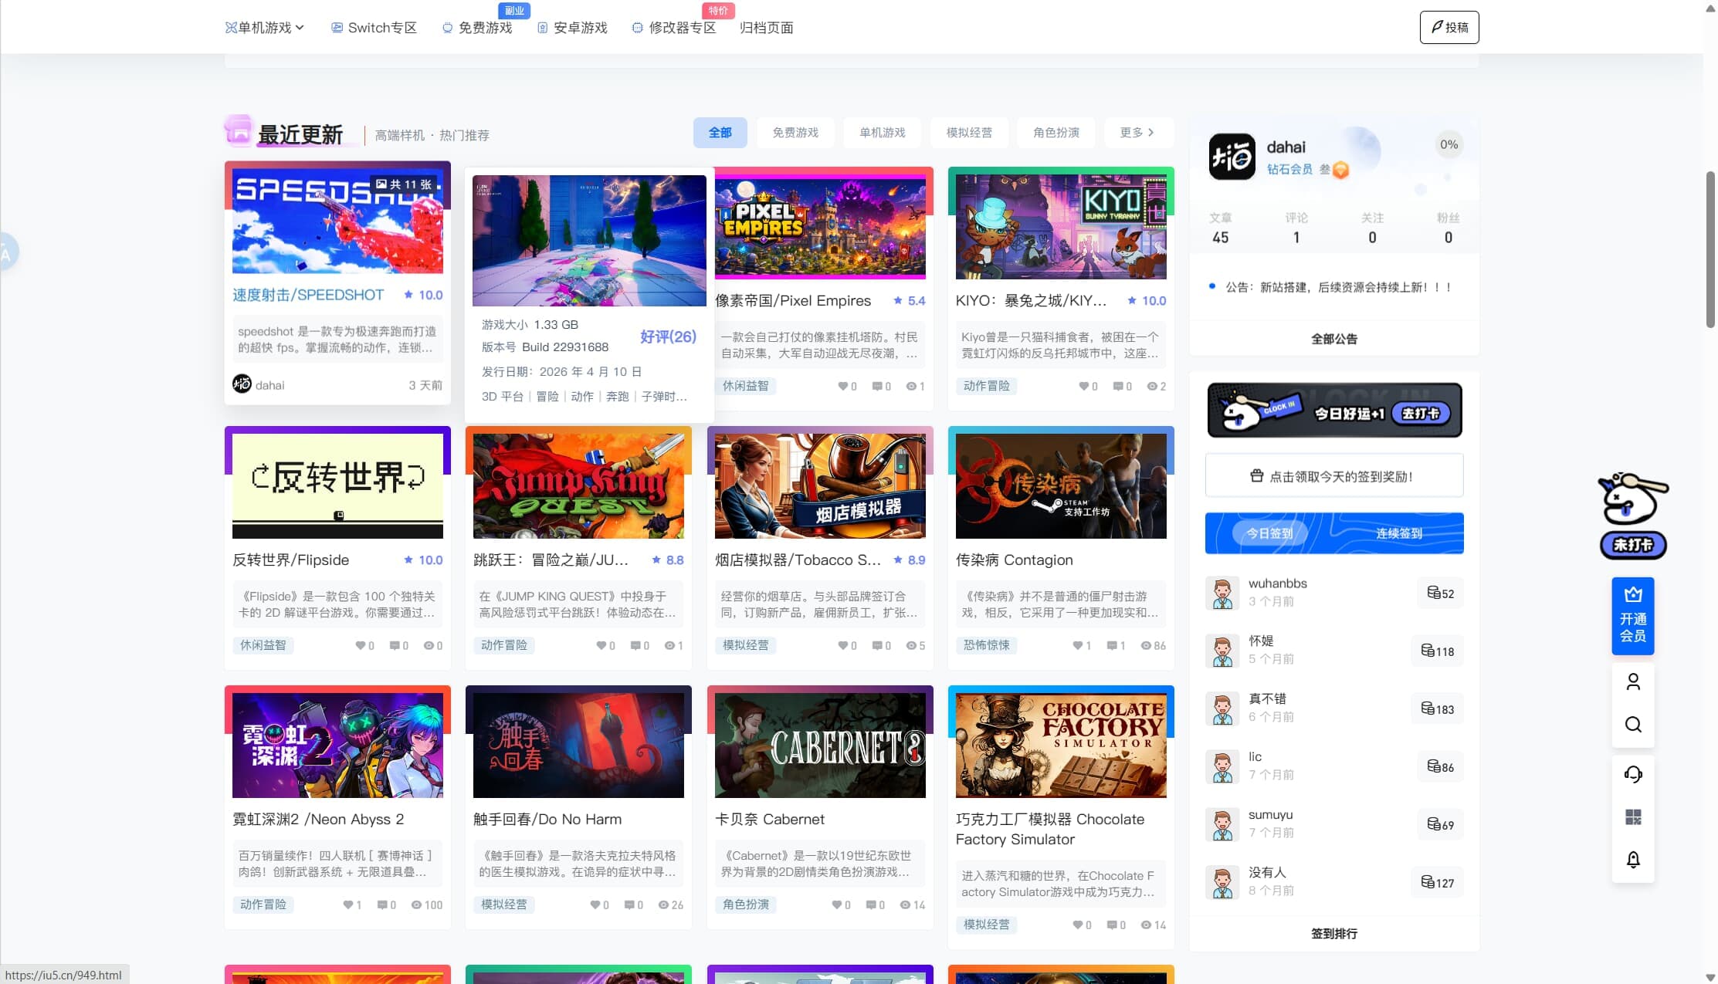This screenshot has height=984, width=1718.
Task: Click the 钻石会员 membership label
Action: coord(1289,169)
